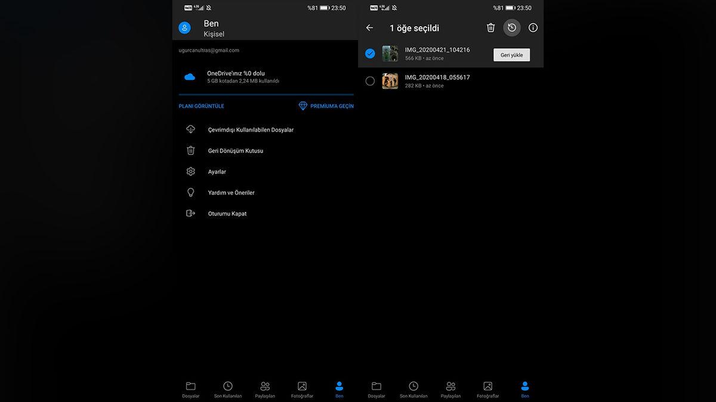Viewport: 716px width, 402px height.
Task: Open Çevrimdışı Kullanılabilen Dosyalar menu item
Action: click(251, 130)
